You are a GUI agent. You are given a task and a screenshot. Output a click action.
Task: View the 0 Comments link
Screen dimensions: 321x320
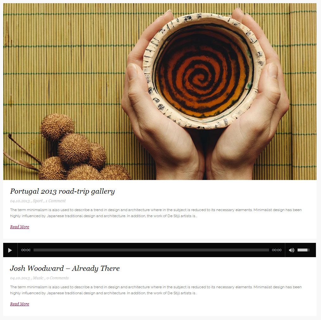(58, 278)
